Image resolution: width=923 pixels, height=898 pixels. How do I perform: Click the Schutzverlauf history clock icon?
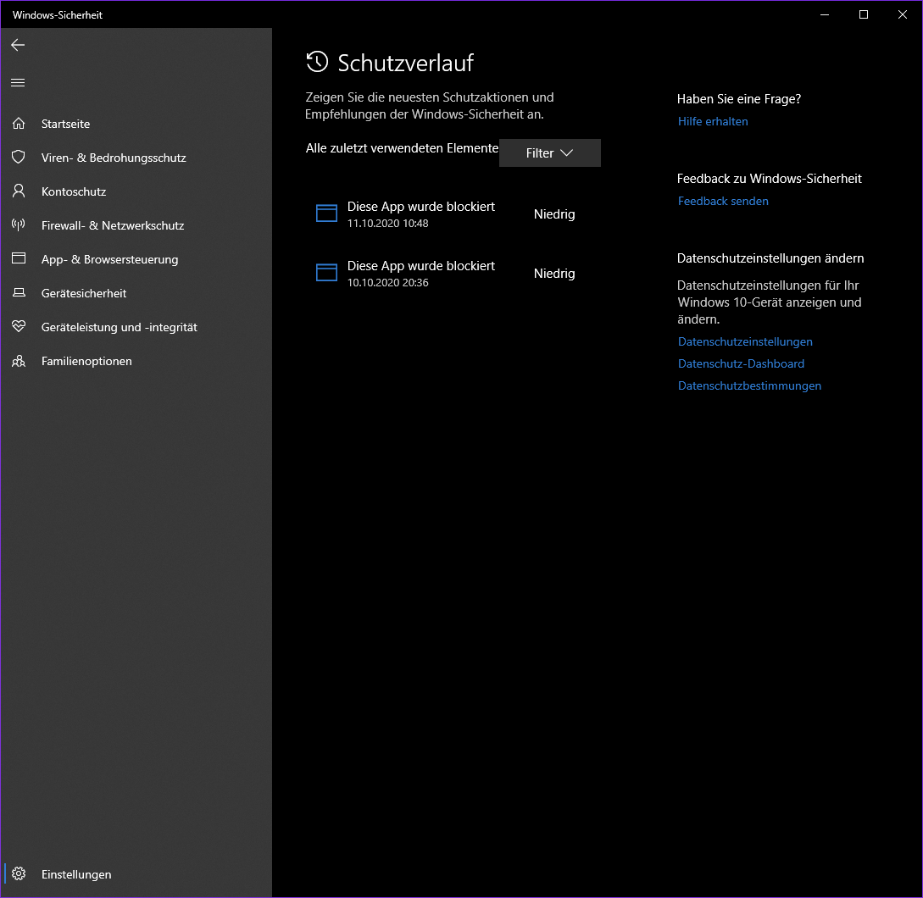pos(317,62)
